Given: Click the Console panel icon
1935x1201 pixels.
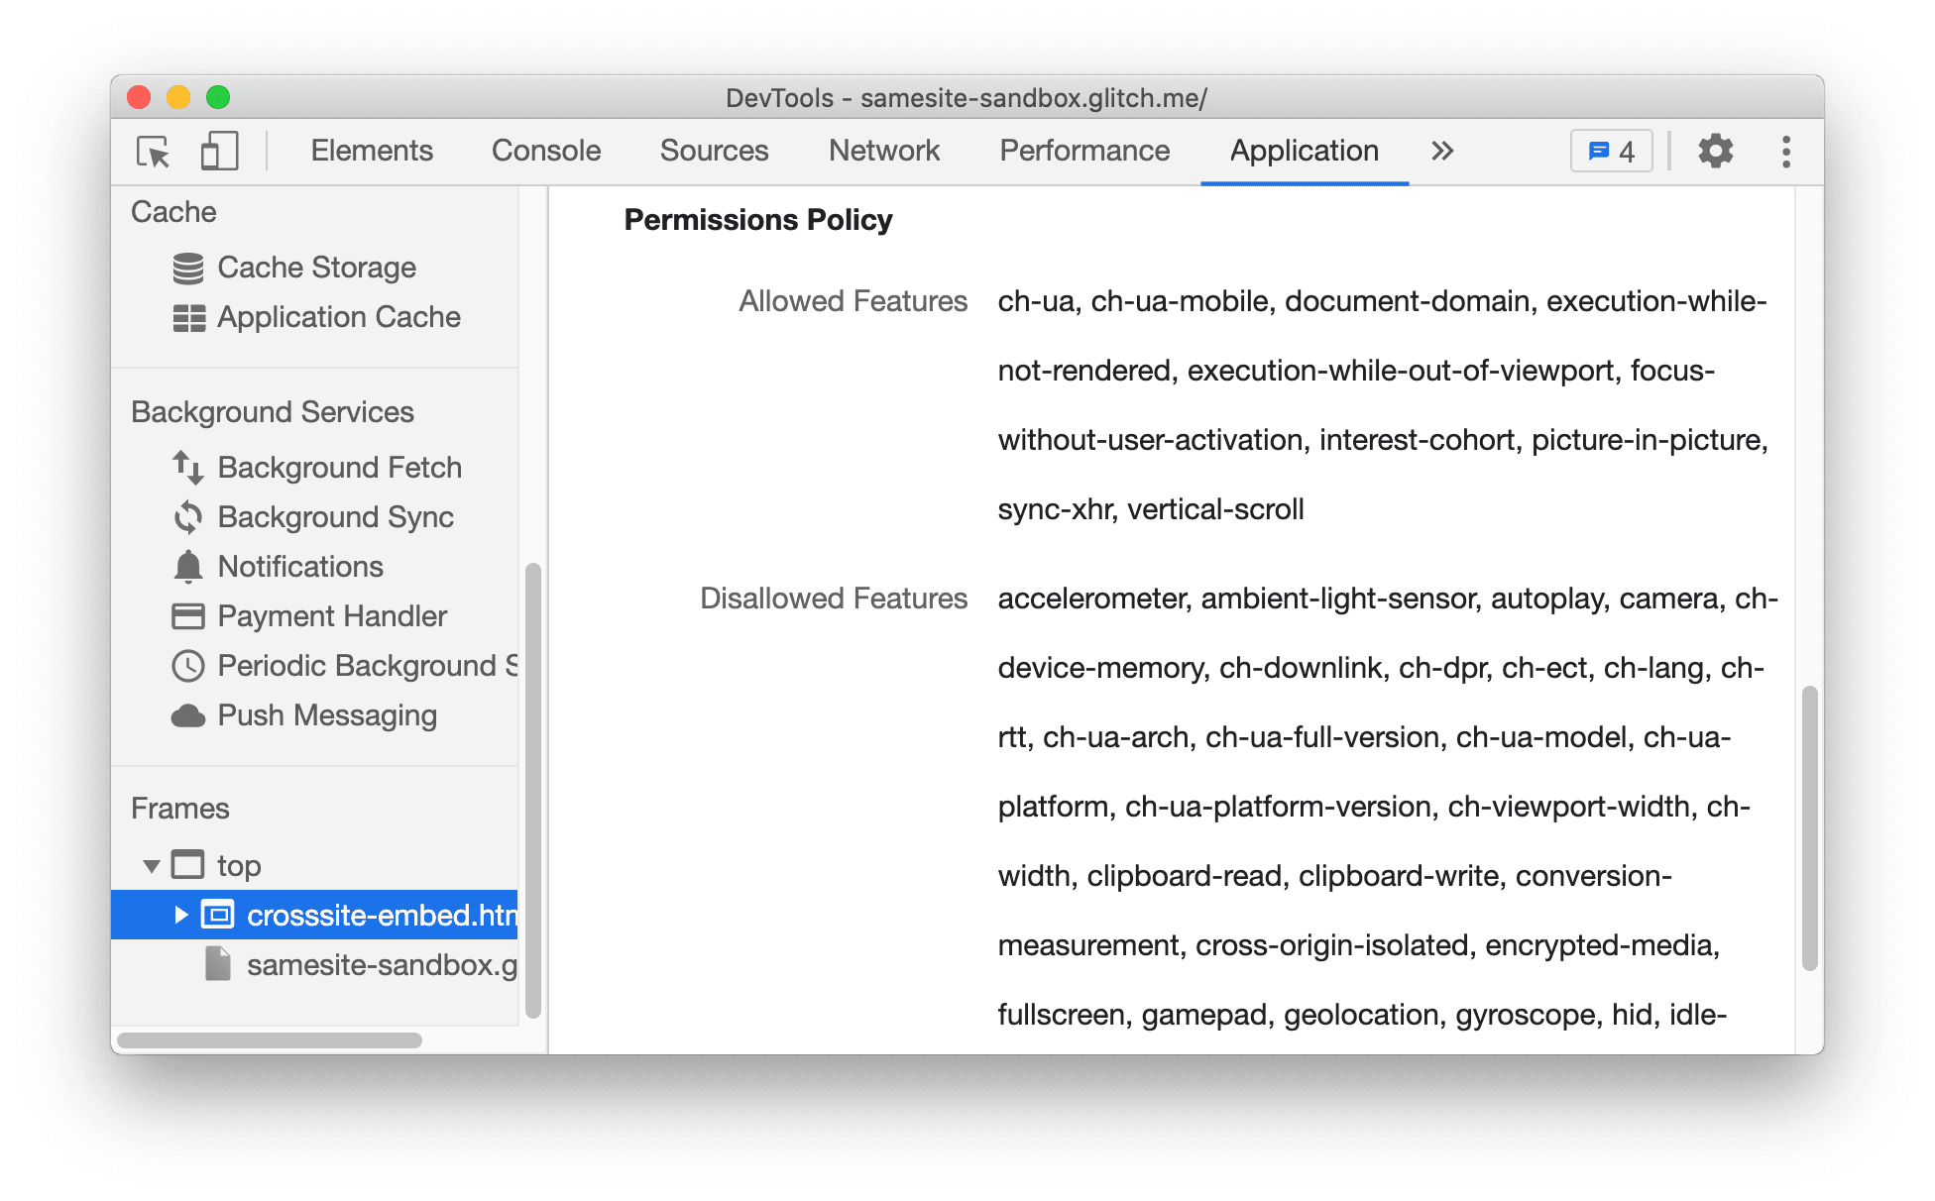Looking at the screenshot, I should click(x=545, y=151).
